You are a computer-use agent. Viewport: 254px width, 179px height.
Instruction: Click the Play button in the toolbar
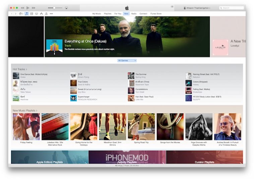28,8
